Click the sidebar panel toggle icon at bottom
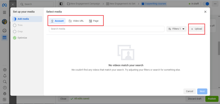Image resolution: width=220 pixels, height=104 pixels. (x=5, y=100)
